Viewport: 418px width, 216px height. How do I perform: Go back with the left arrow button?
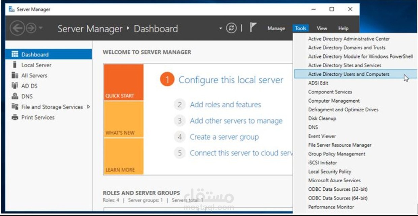(x=17, y=28)
